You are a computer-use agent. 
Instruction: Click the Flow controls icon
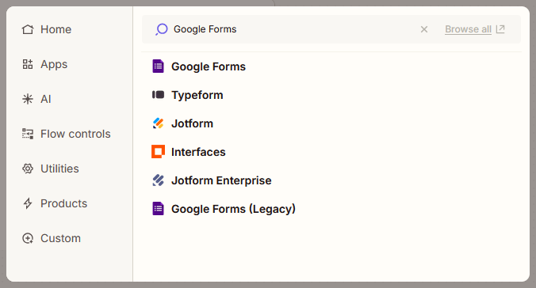(x=28, y=134)
